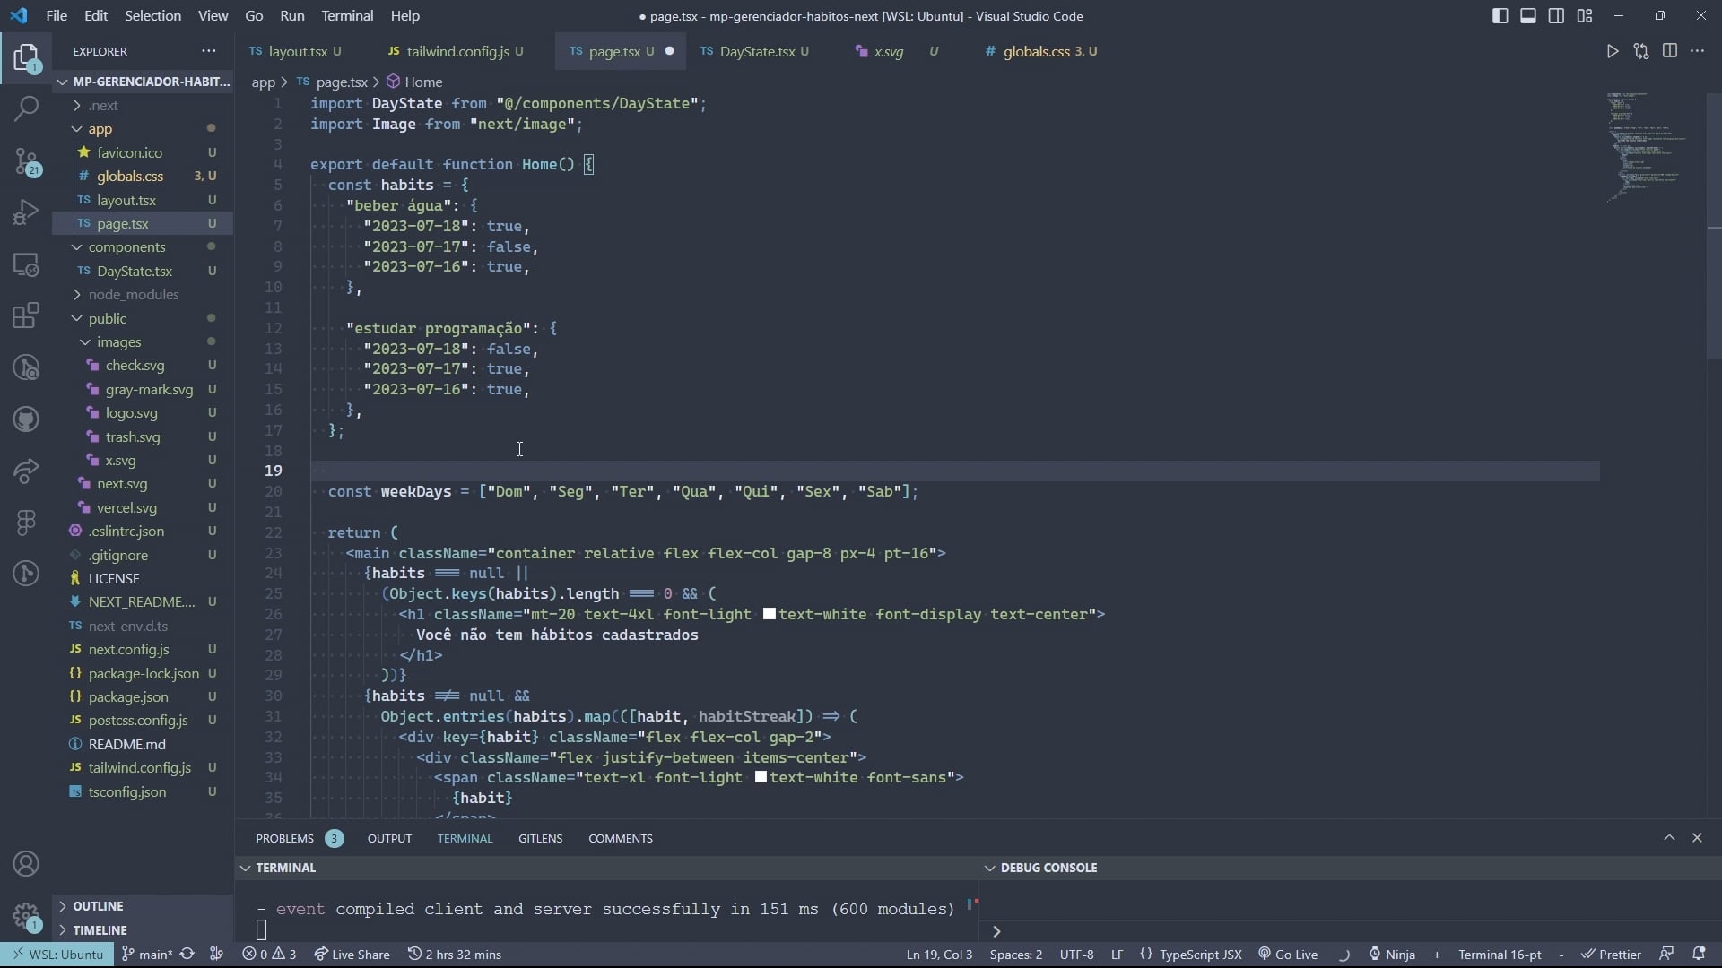
Task: Toggle the bottom panel layout button
Action: click(x=1528, y=16)
